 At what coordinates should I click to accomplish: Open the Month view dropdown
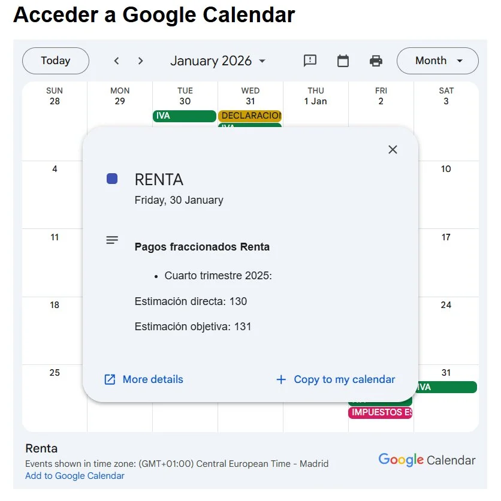[x=437, y=61]
